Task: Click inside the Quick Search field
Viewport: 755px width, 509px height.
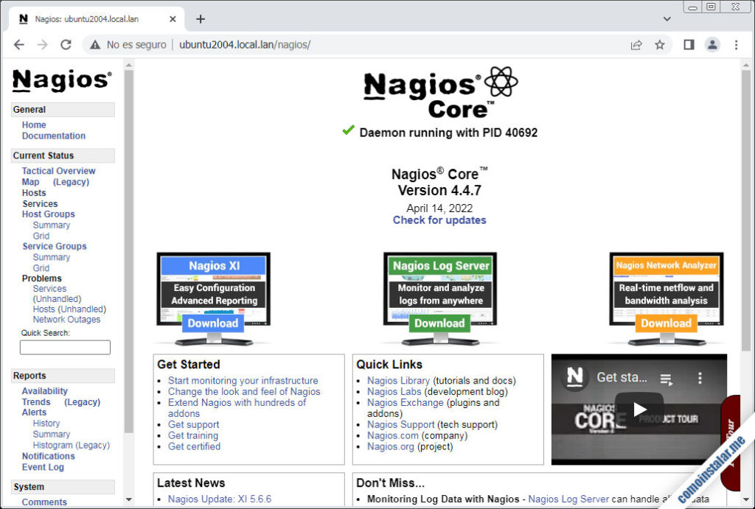Action: [x=65, y=347]
